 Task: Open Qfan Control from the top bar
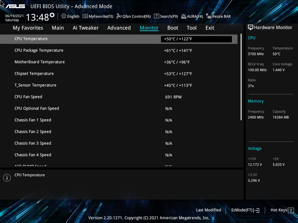click(x=133, y=16)
